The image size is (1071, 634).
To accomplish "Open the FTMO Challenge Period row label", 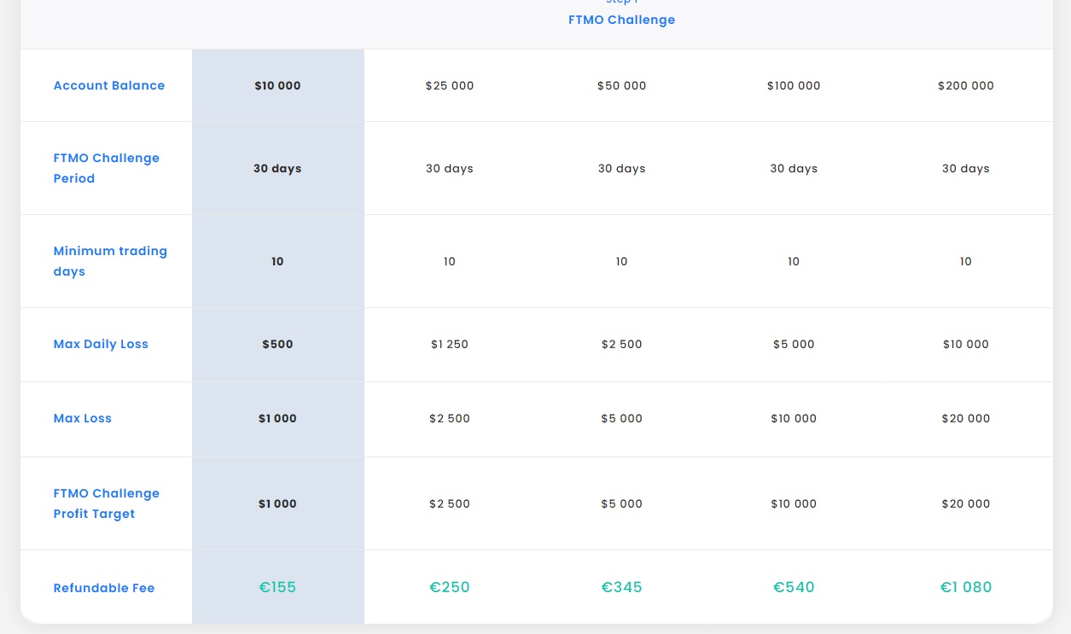I will tap(106, 168).
